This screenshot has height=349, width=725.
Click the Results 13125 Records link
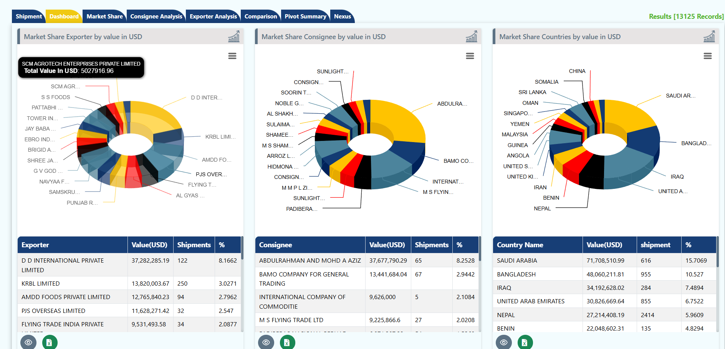[x=686, y=17]
